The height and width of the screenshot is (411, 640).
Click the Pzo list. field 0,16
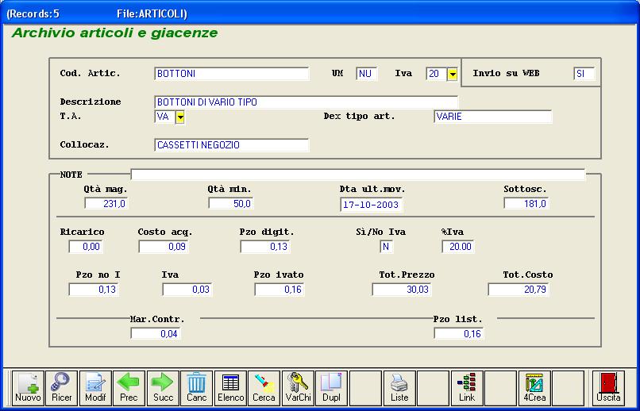click(x=459, y=333)
